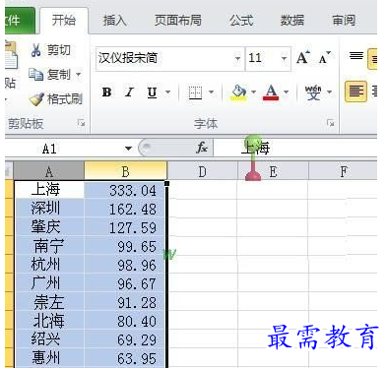Apply the yellow fill color bucket
Screen dimensions: 387x368
point(239,92)
